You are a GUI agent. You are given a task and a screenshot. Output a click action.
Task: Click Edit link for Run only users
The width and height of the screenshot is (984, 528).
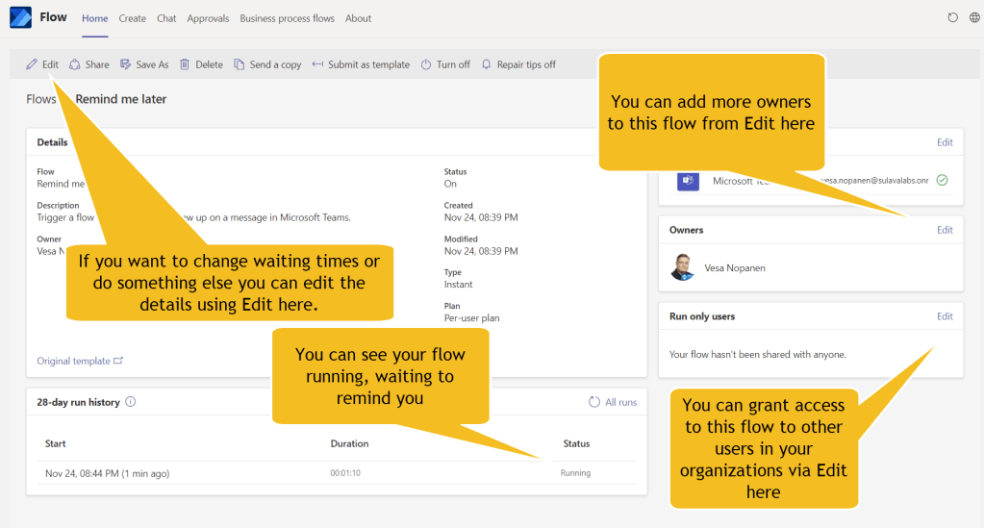coord(945,316)
